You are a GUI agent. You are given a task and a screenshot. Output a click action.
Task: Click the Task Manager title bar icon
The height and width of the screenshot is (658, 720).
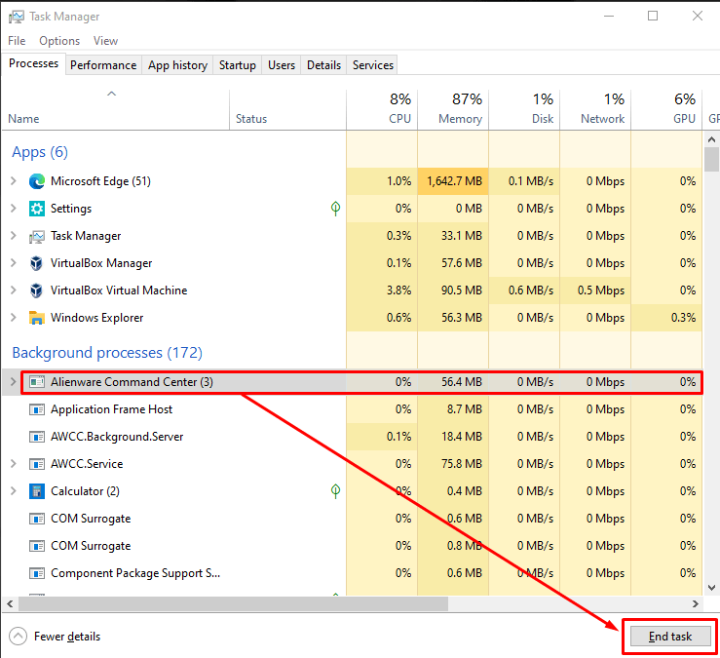[x=16, y=17]
